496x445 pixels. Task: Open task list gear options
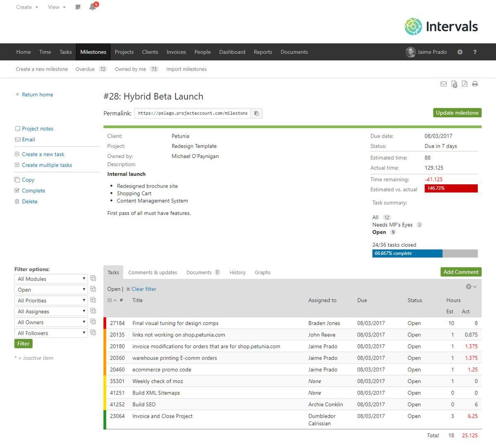471,286
